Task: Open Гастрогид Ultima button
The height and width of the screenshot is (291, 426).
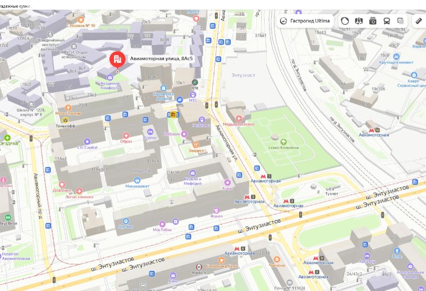Action: [305, 21]
